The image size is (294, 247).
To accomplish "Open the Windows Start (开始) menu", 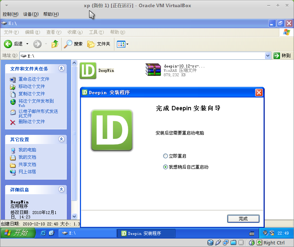I will coord(18,233).
